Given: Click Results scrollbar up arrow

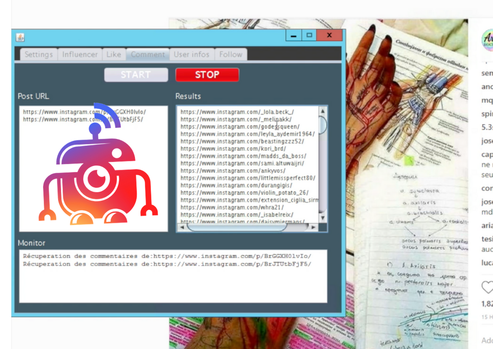Looking at the screenshot, I should point(323,111).
